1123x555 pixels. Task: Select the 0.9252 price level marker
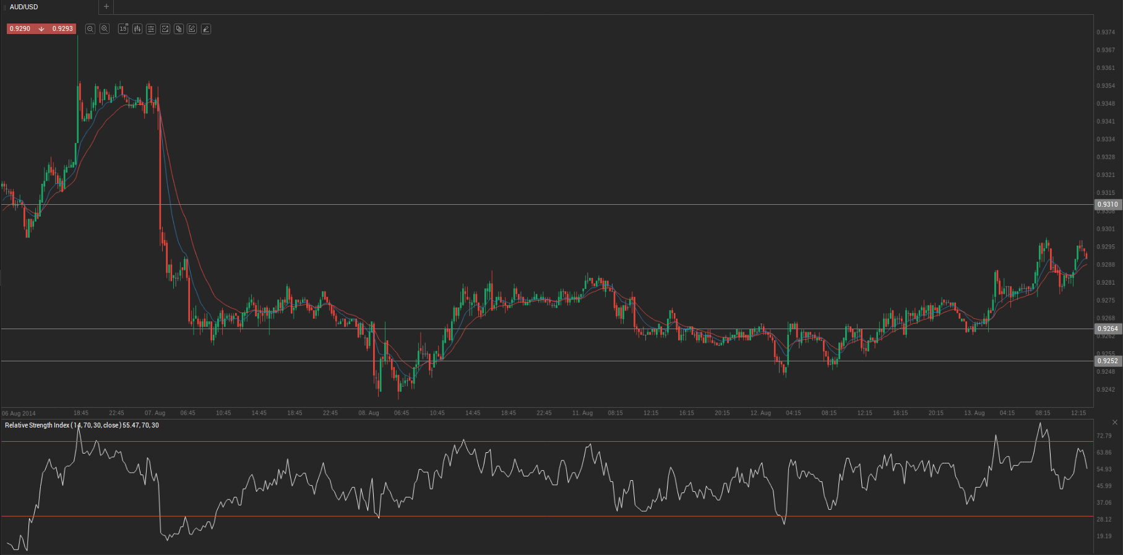[x=1108, y=361]
